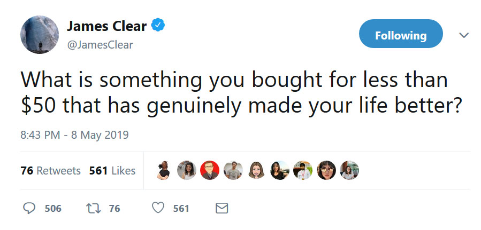Open the @JamesClear handle link
Screen dimensions: 481x230
coord(100,45)
